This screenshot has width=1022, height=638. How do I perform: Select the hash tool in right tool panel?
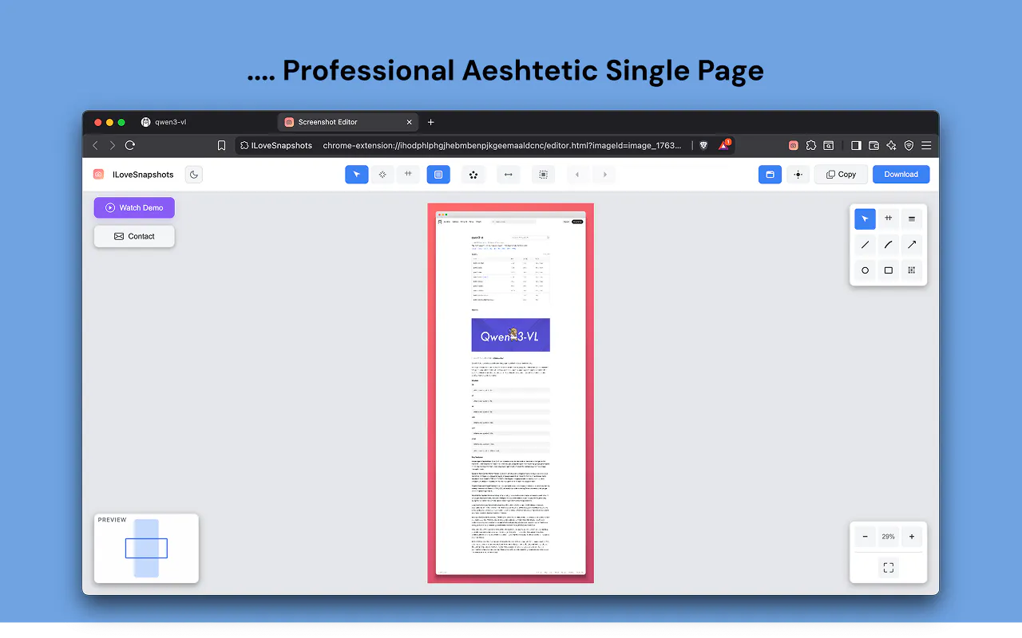coord(888,219)
